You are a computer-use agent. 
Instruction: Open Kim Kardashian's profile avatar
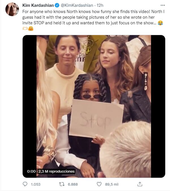click(x=12, y=9)
